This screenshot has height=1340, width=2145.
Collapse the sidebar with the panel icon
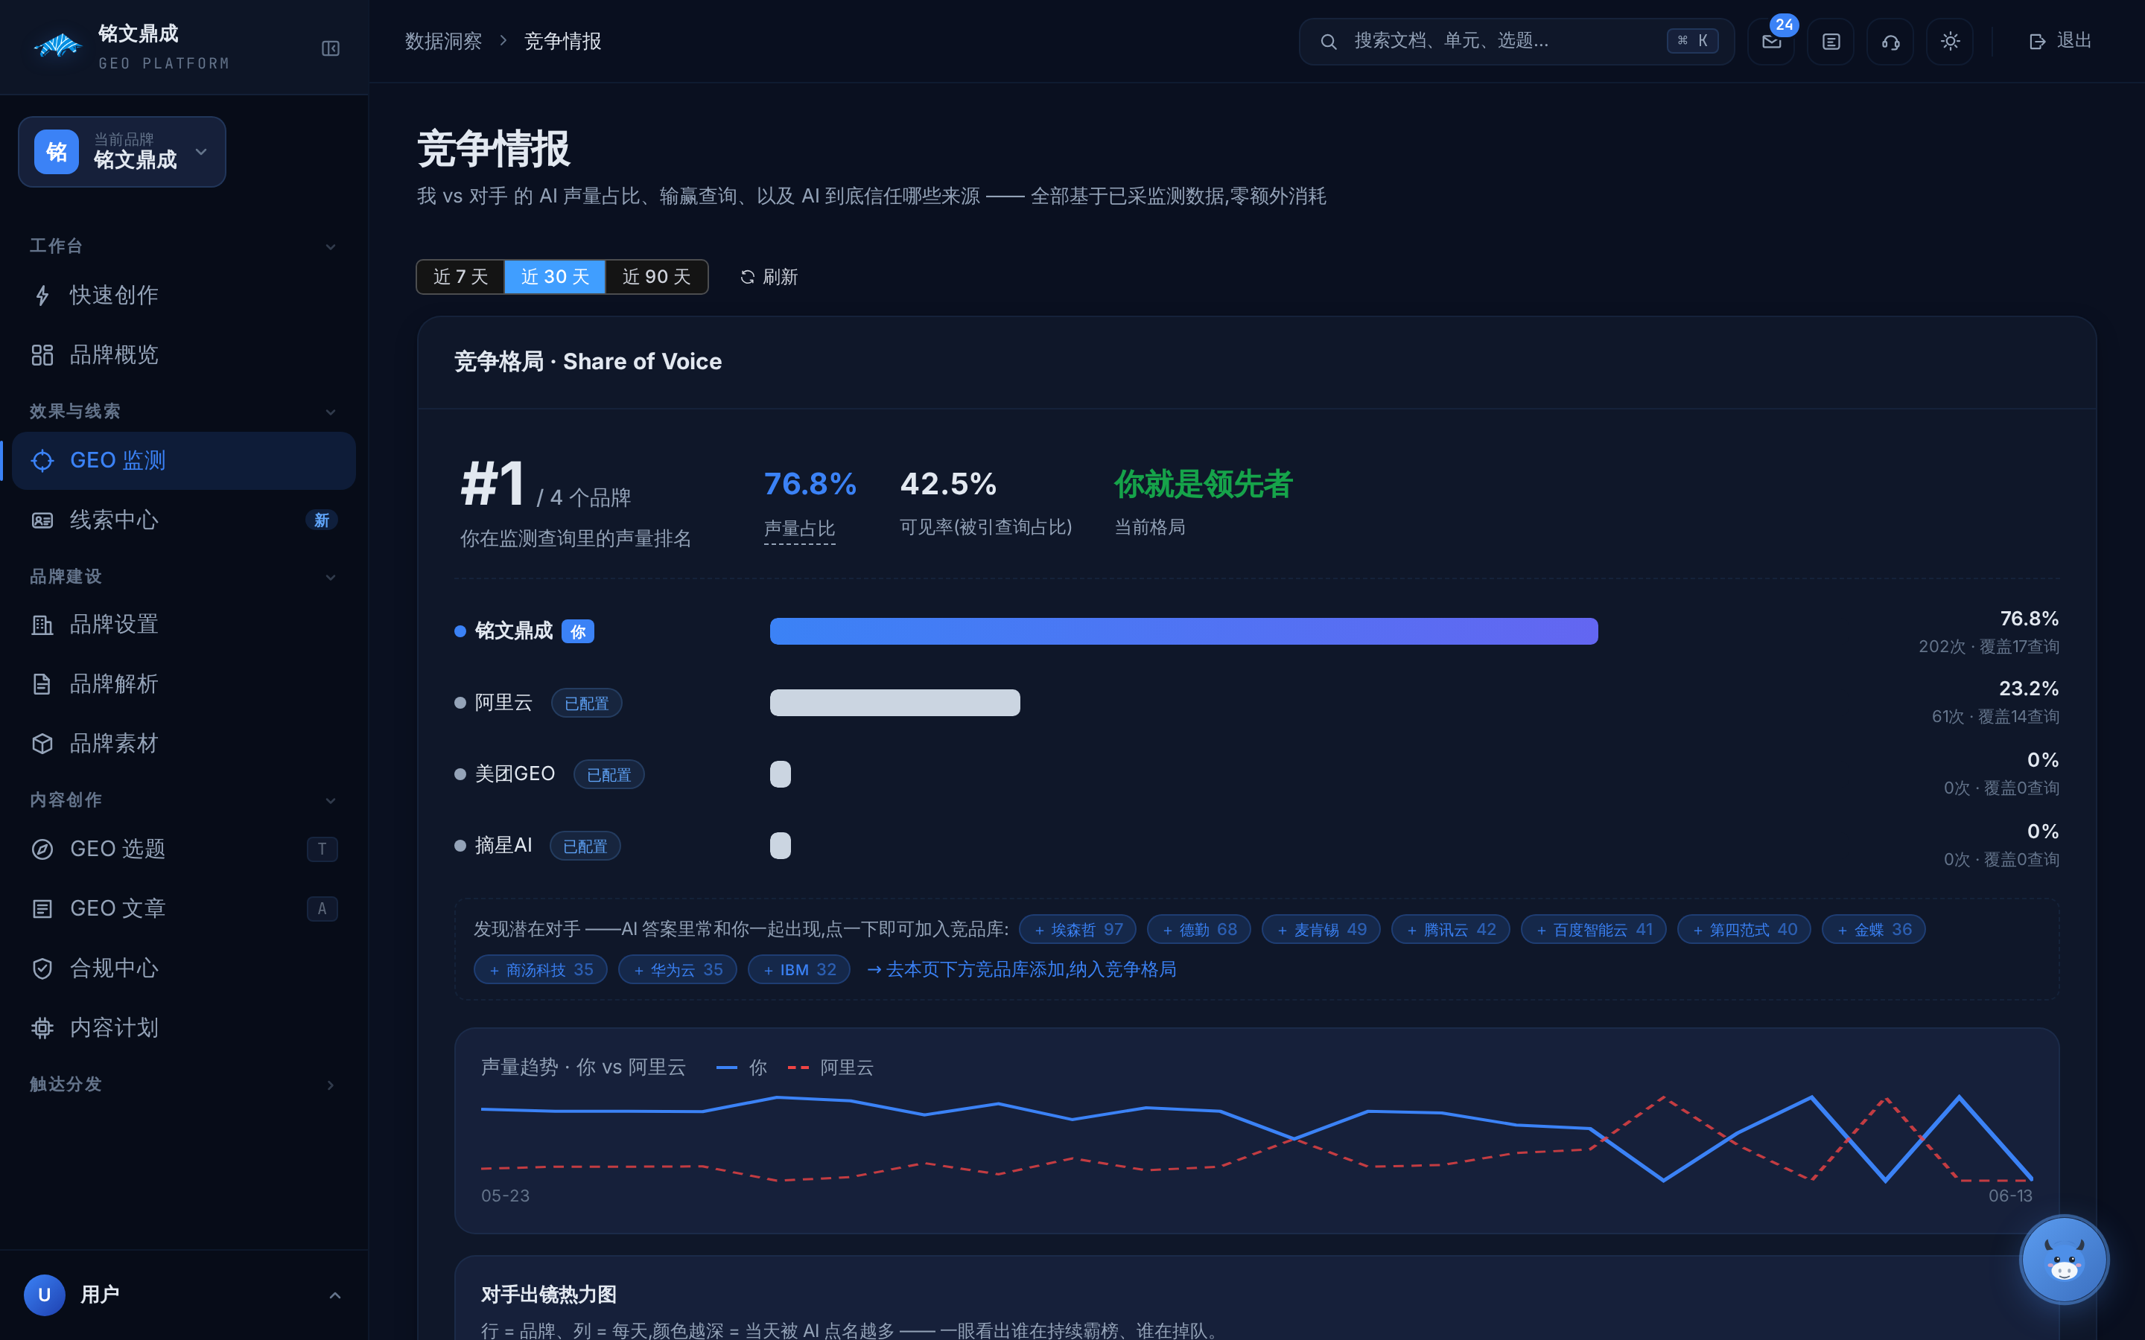coord(330,48)
